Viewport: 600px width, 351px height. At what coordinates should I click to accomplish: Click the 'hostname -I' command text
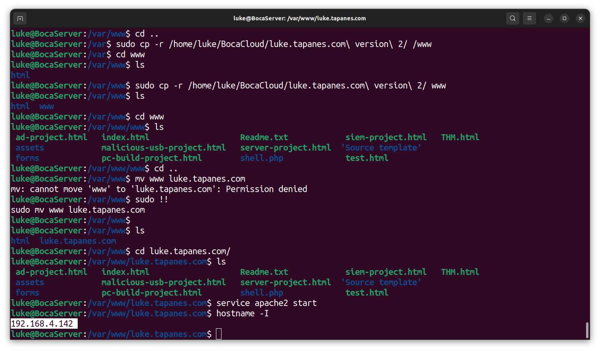pos(242,313)
